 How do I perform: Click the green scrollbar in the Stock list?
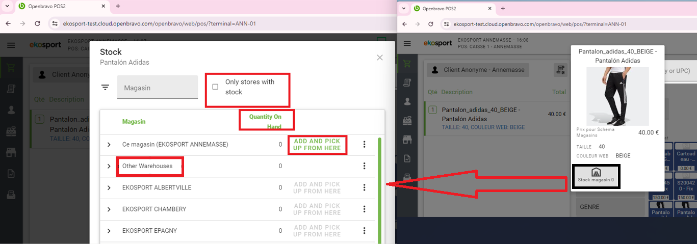click(x=379, y=189)
